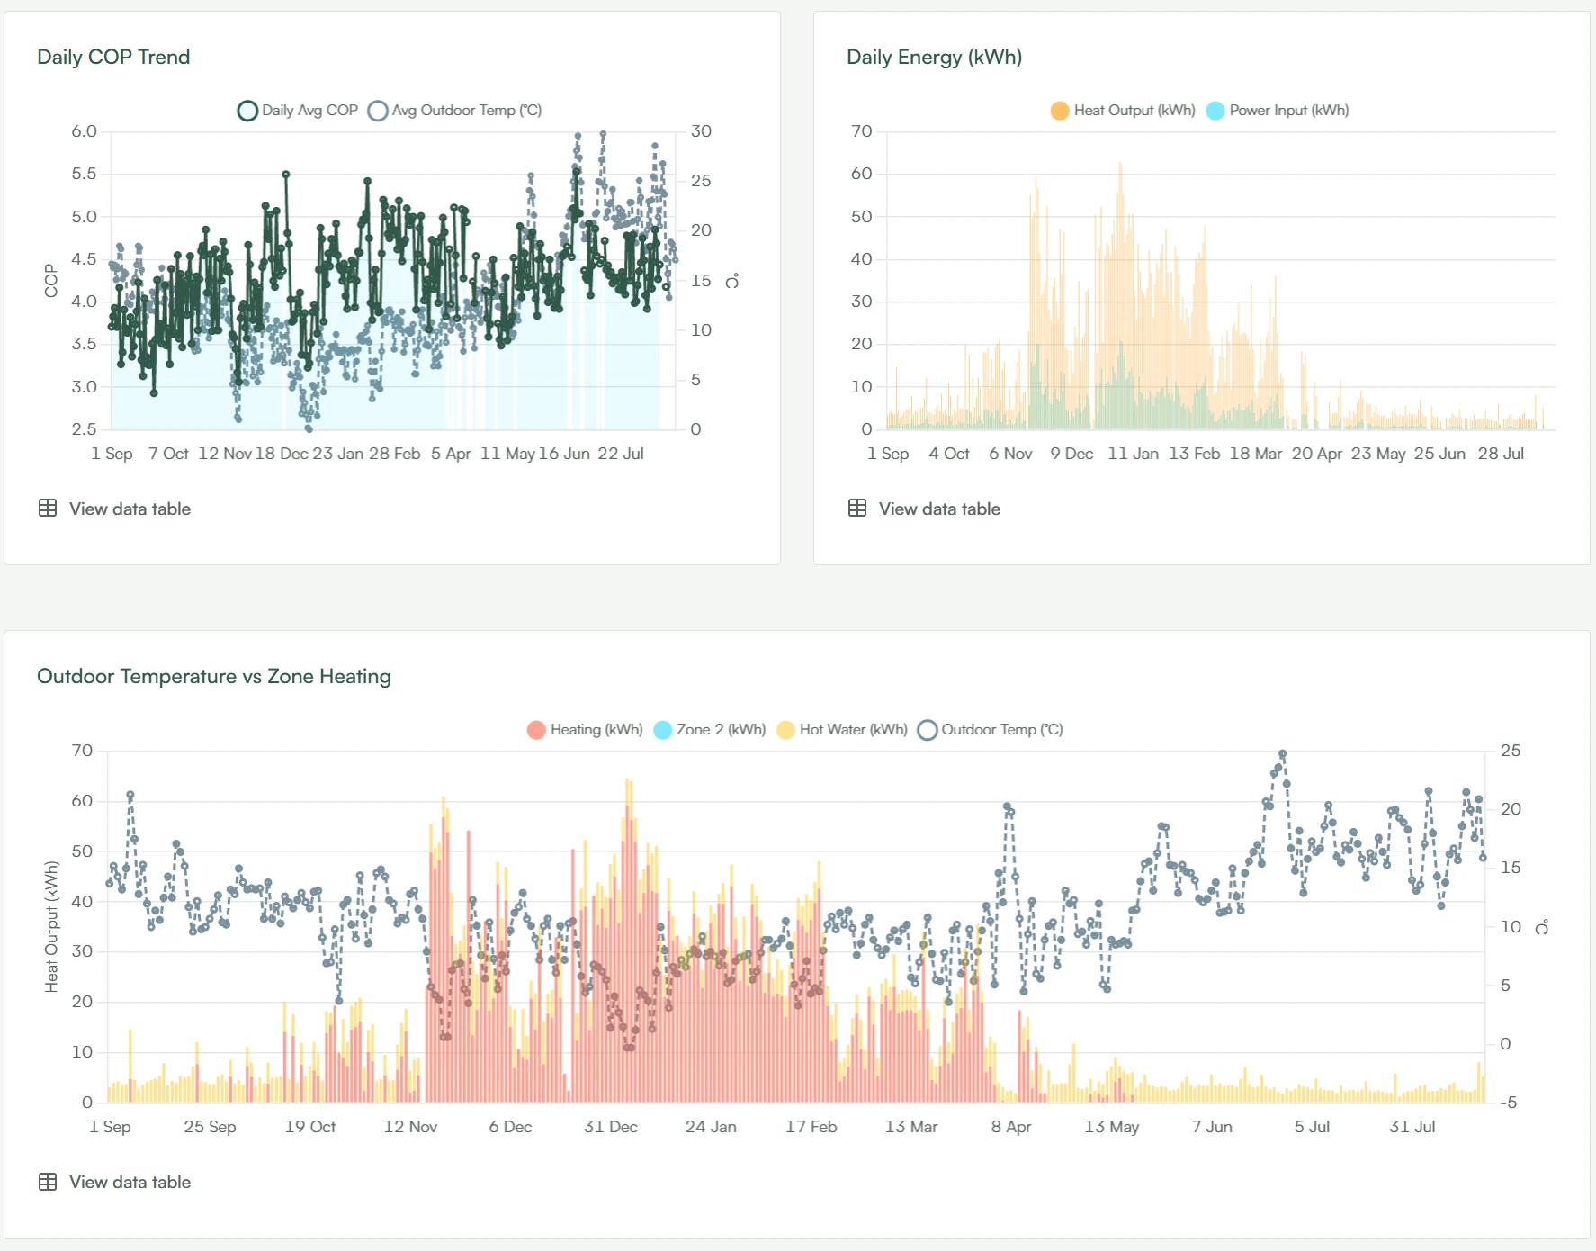This screenshot has height=1251, width=1596.
Task: Toggle the Outdoor Temp (°C) legend circle
Action: (x=928, y=730)
